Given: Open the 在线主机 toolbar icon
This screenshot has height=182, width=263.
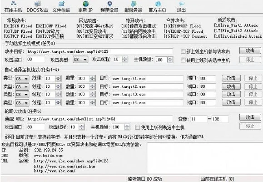Looking at the screenshot, I should (13, 7).
